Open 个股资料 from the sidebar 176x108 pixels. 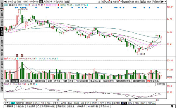click(x=2, y=42)
